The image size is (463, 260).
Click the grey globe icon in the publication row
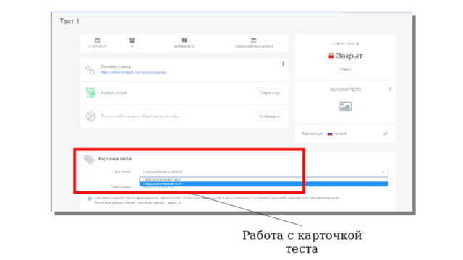point(90,116)
